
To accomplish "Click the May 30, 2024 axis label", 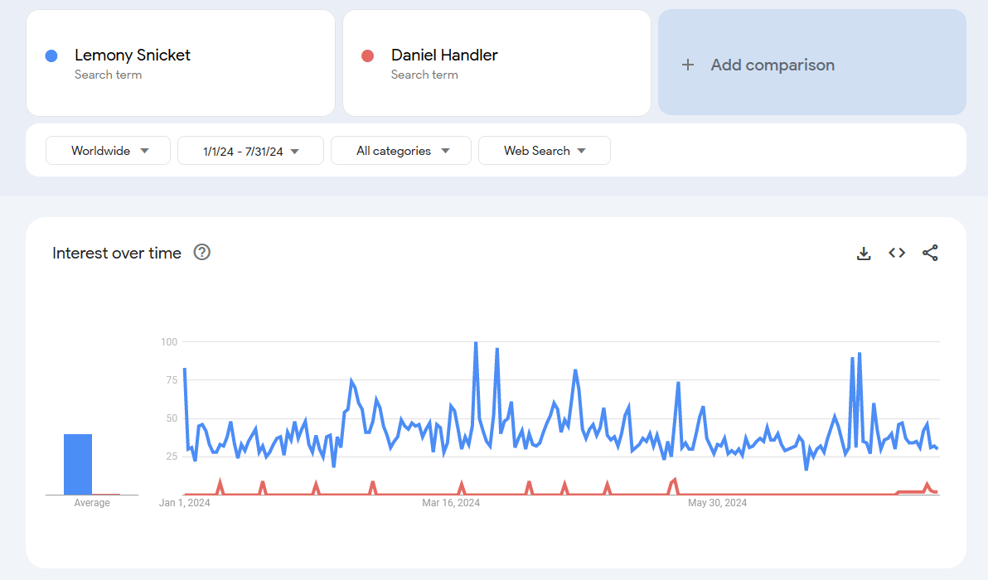I will pos(717,503).
